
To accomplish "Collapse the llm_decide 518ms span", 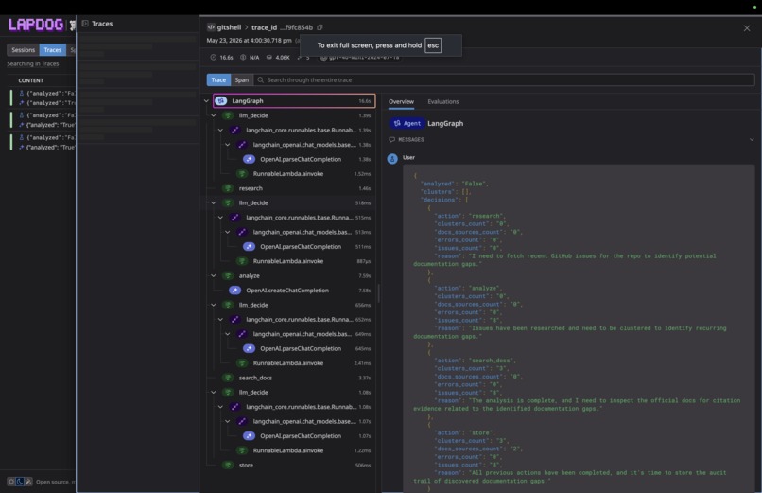I will pyautogui.click(x=214, y=202).
